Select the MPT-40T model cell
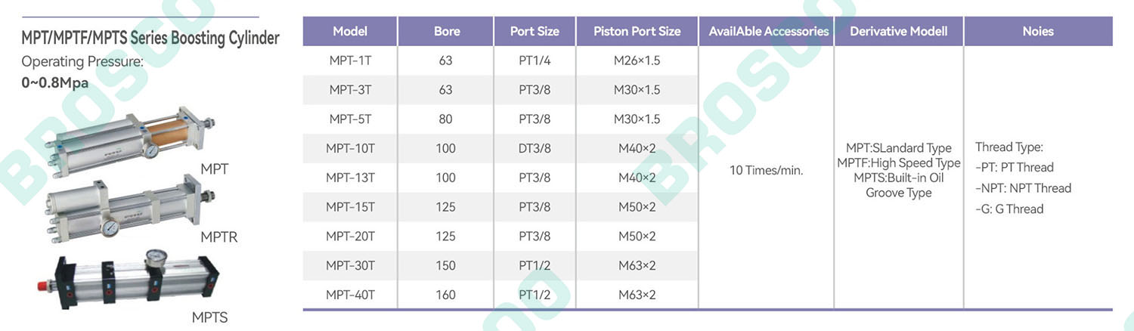This screenshot has height=331, width=1134. tap(350, 295)
